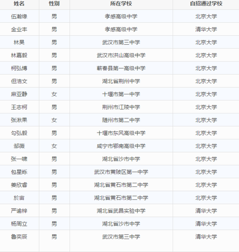The height and width of the screenshot is (252, 239).
Task: Click 孝感高级中学 in 伍瀚缘's row
Action: click(x=121, y=17)
